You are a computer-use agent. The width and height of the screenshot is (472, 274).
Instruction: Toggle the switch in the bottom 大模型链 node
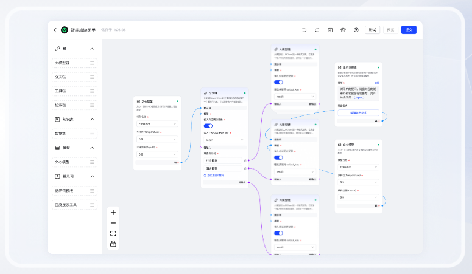(278, 233)
